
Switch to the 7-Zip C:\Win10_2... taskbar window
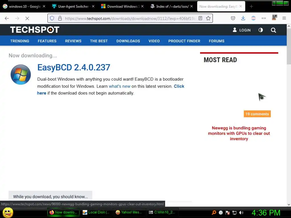162,212
